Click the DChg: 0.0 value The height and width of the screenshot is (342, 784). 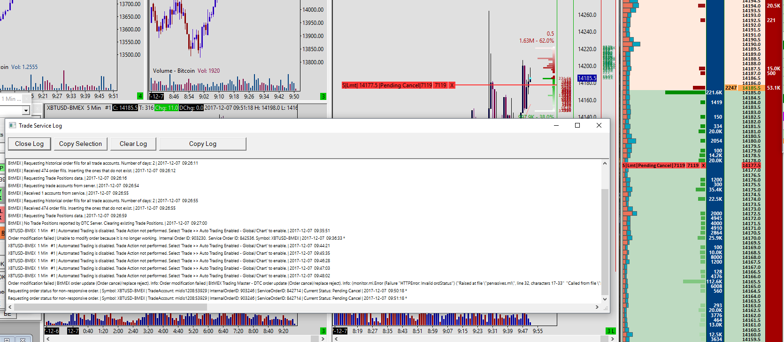[192, 108]
